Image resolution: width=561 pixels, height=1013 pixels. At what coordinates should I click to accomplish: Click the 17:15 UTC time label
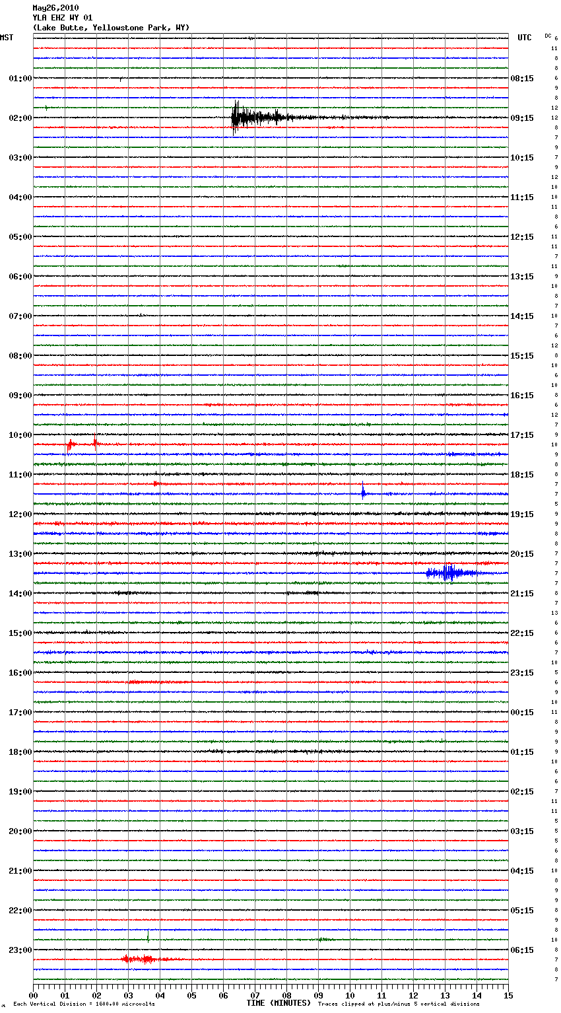(522, 435)
